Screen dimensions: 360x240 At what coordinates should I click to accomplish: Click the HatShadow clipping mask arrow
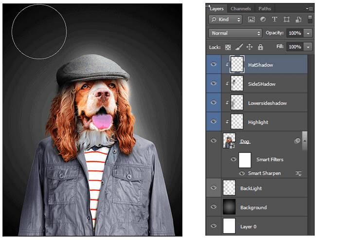(227, 65)
